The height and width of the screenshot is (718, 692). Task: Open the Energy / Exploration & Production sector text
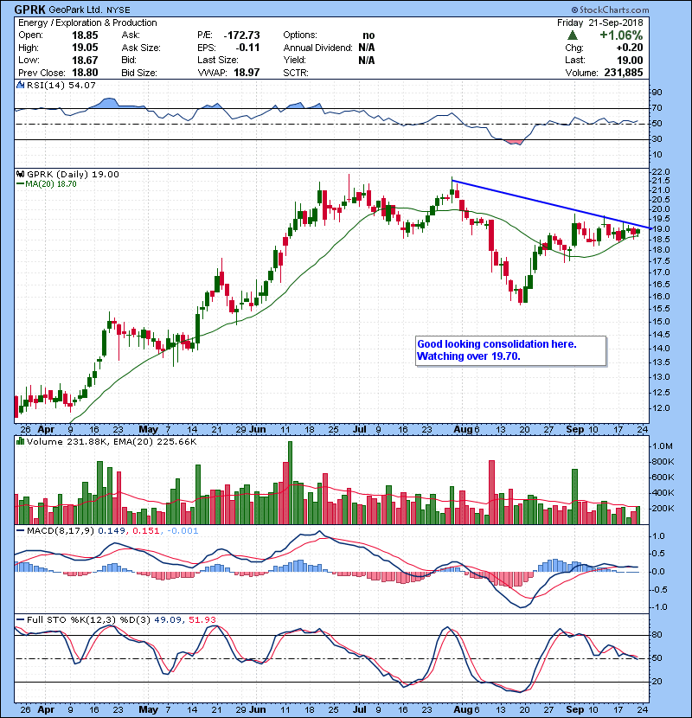click(74, 22)
